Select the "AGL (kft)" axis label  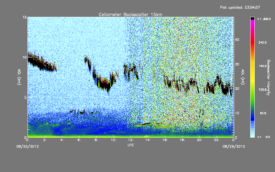click(243, 77)
